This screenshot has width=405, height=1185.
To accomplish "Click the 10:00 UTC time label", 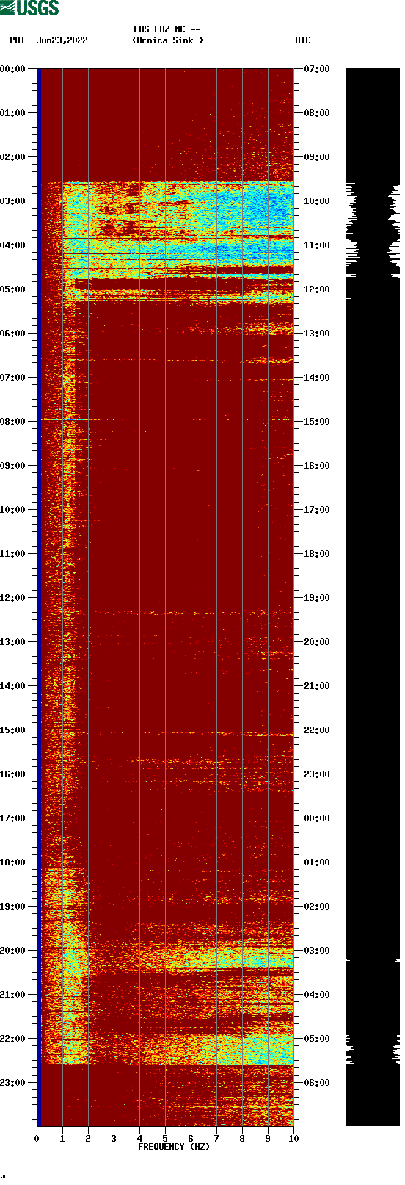I will (x=317, y=201).
